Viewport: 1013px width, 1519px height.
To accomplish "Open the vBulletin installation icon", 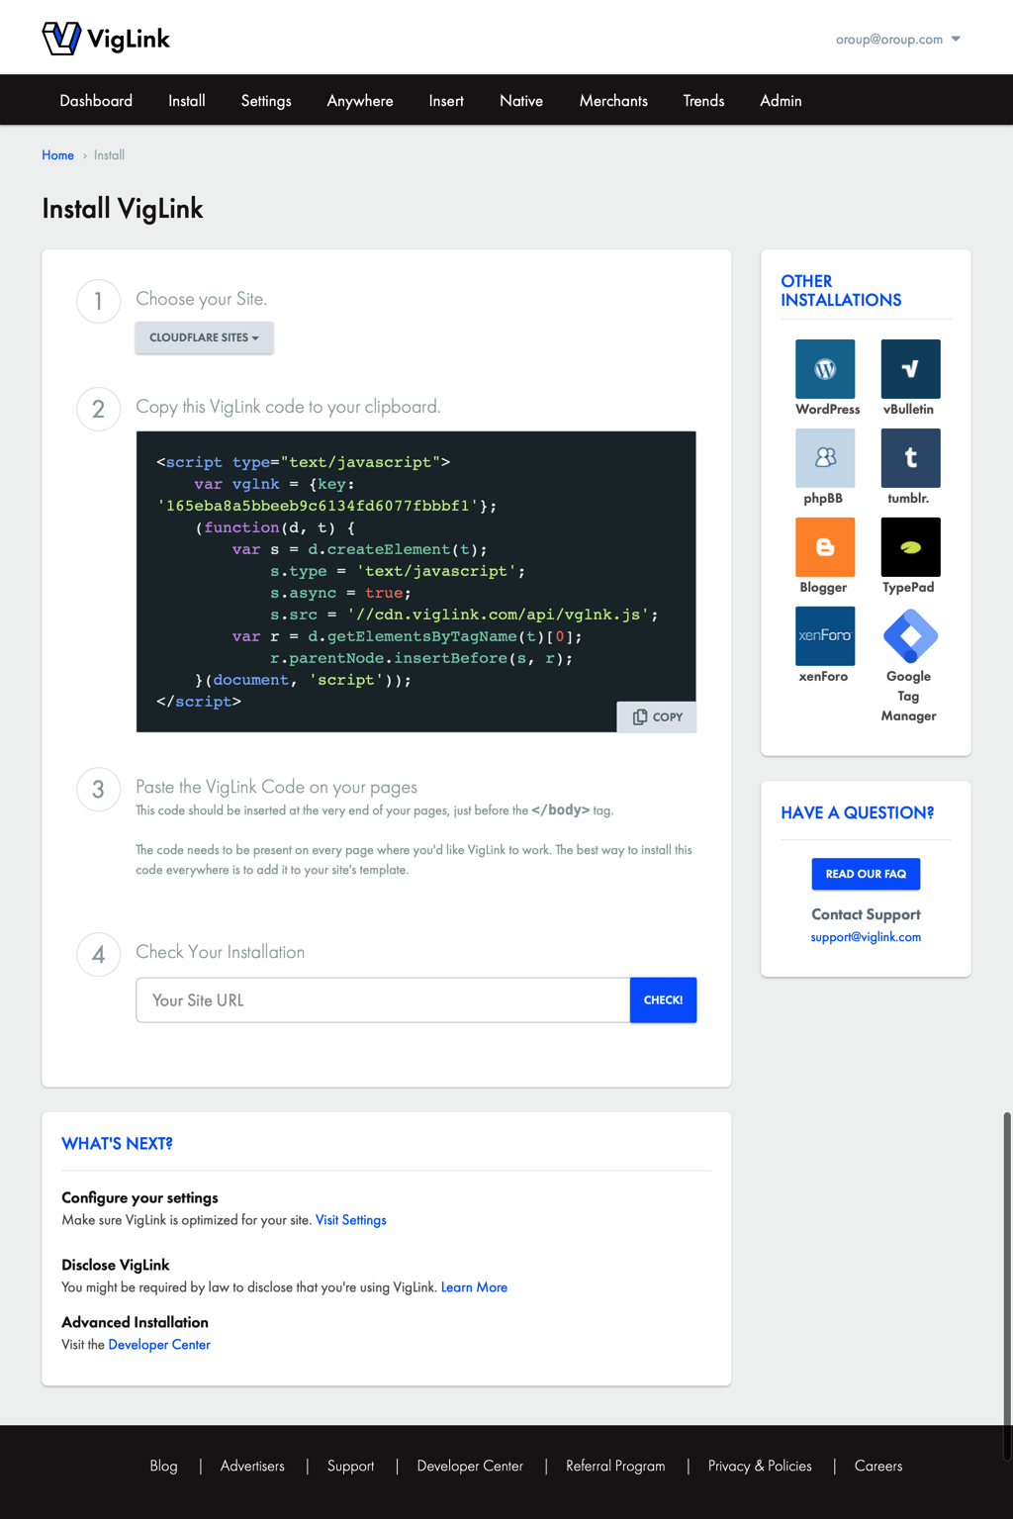I will click(x=910, y=369).
